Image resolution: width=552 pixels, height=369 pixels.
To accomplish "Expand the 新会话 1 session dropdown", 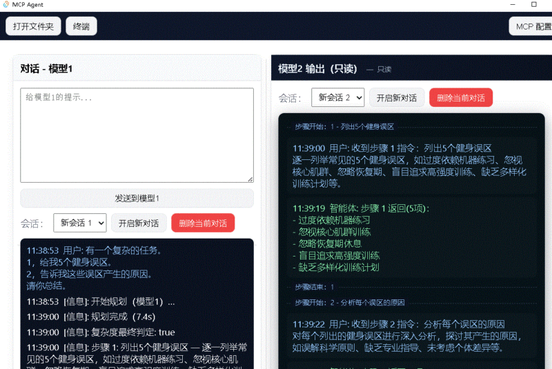I will 80,223.
